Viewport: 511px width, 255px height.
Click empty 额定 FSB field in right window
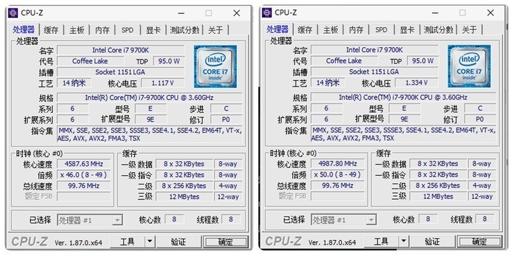(x=338, y=196)
